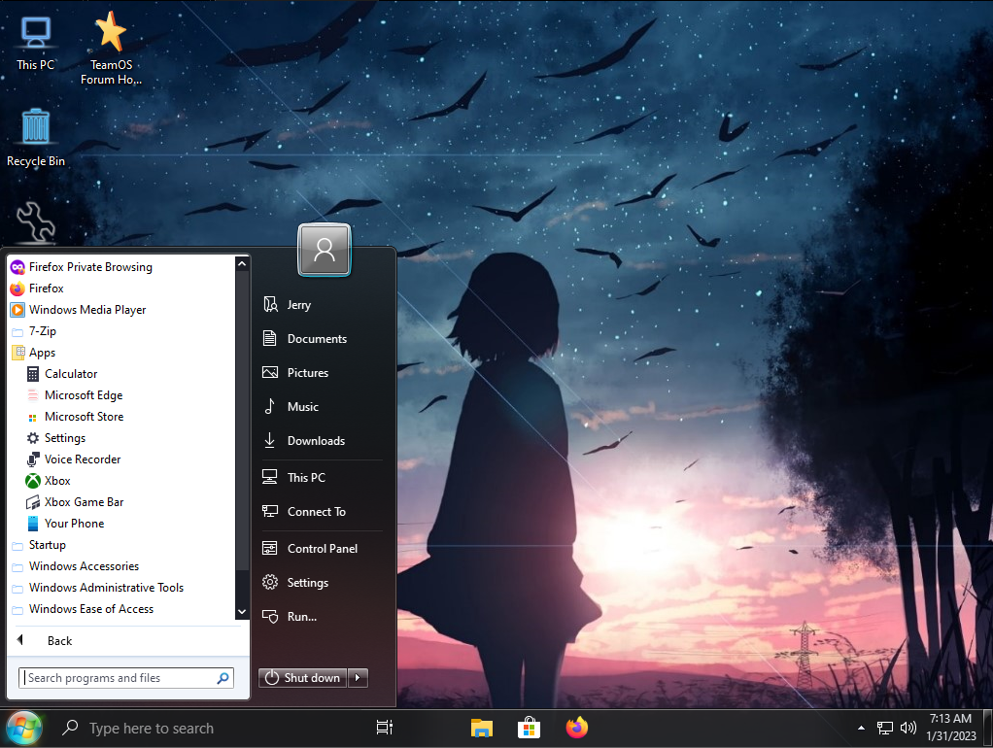Select the wrench tools desktop icon
Screen dimensions: 993x748
35,221
